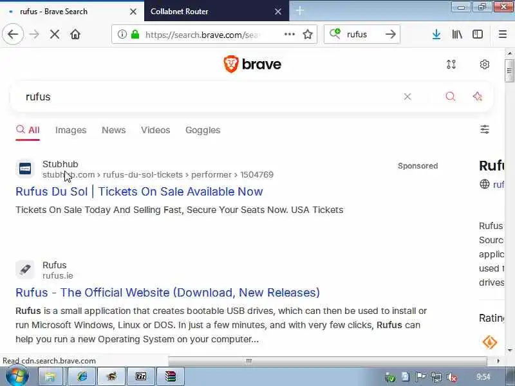This screenshot has height=386, width=515.
Task: Open Rufus Du Sol tickets link
Action: point(139,191)
